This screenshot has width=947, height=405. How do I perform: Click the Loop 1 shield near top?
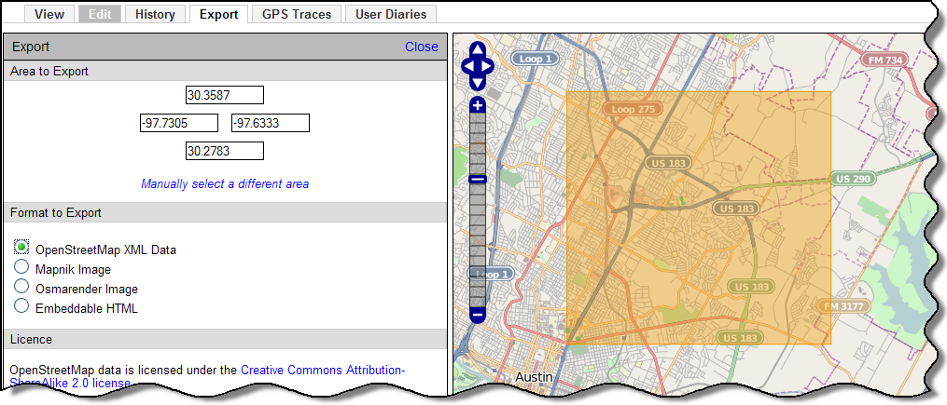[535, 59]
